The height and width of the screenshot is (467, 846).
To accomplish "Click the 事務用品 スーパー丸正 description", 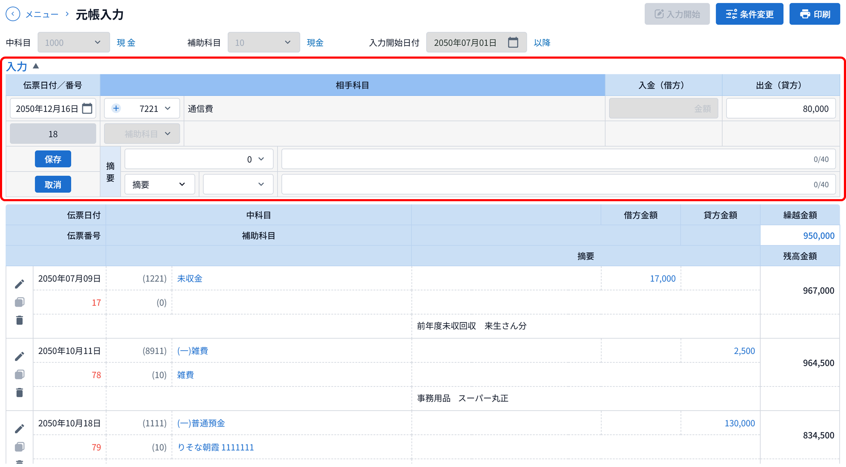I will (x=462, y=398).
